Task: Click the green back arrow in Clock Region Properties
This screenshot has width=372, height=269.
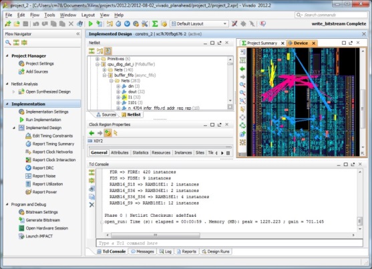Action: [x=91, y=133]
